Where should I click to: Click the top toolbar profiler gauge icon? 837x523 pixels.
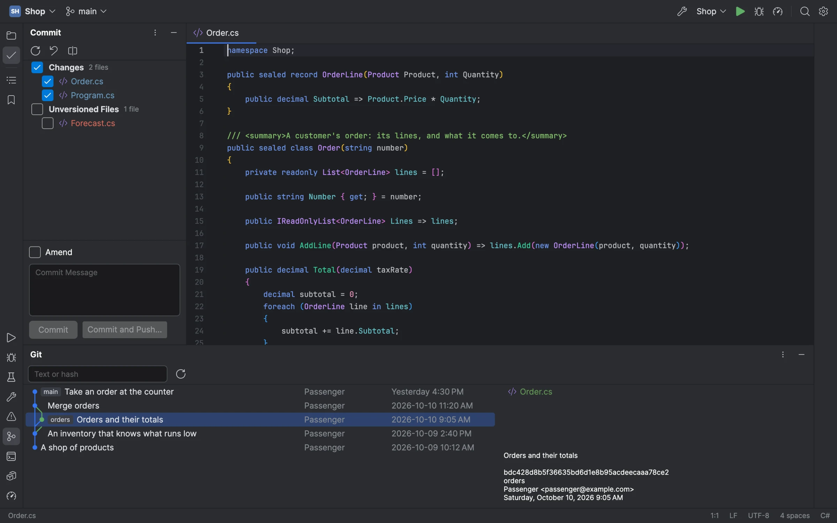pos(778,12)
